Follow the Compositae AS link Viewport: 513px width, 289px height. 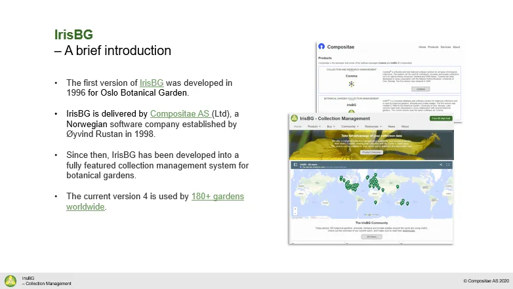pos(180,114)
